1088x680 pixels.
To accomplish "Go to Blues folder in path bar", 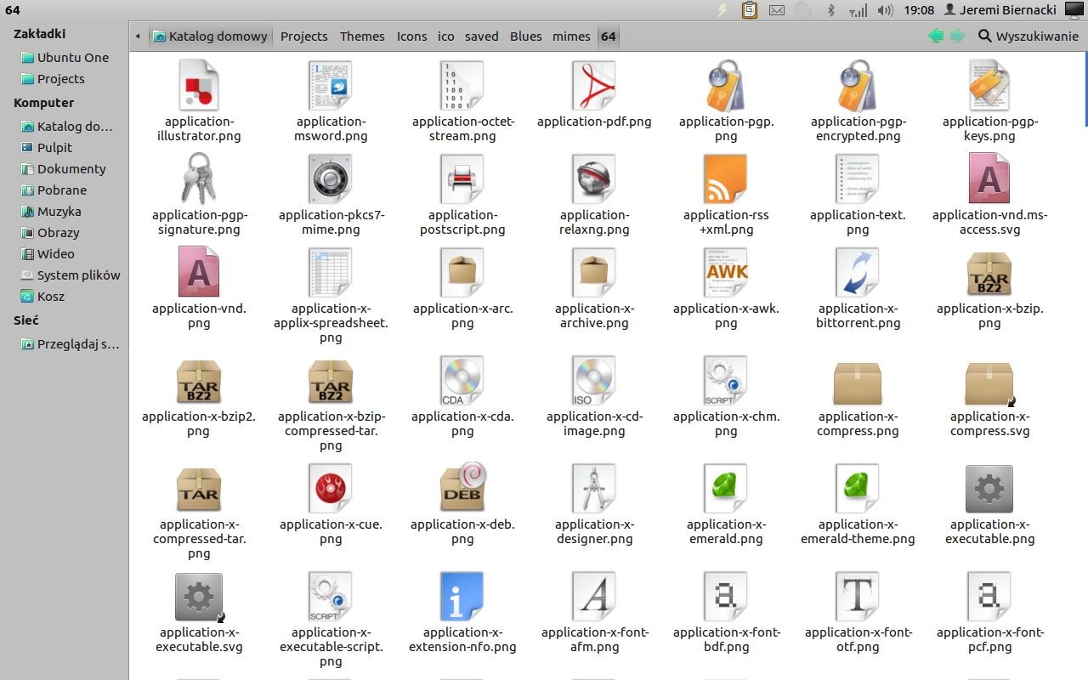I will 526,37.
